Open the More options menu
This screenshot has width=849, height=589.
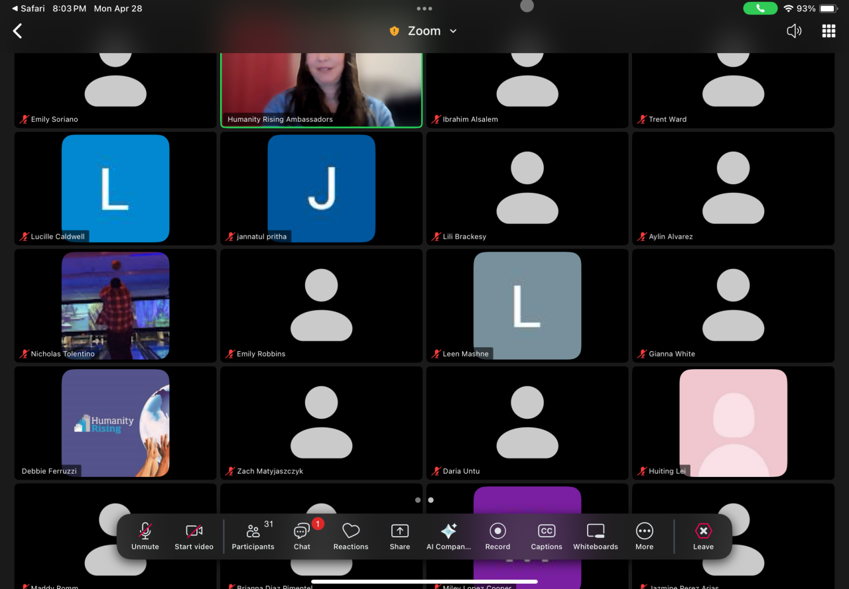(644, 536)
